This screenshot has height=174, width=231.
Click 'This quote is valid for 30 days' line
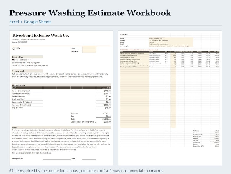[x=32, y=153]
